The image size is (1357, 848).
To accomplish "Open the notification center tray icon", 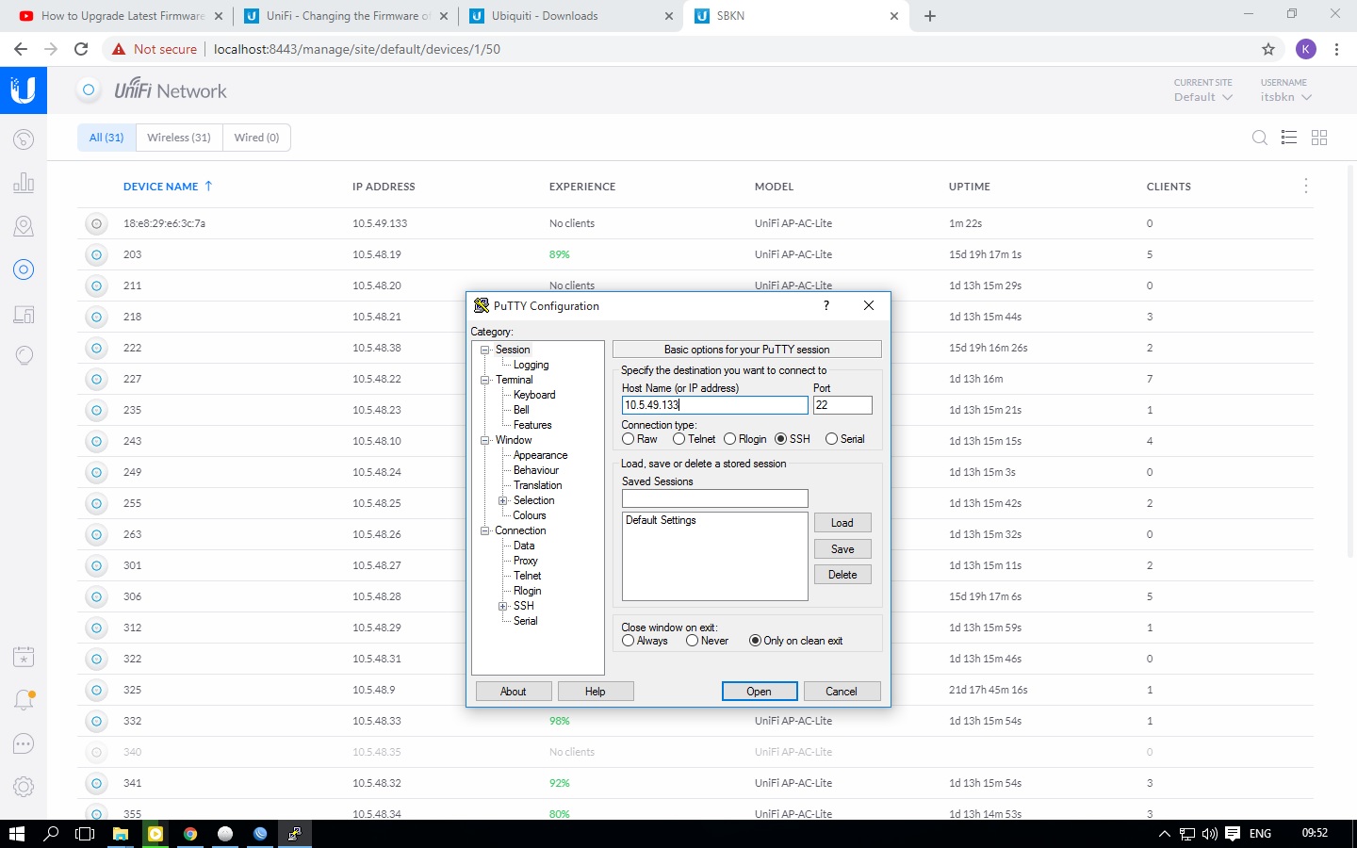I will coord(1232,834).
